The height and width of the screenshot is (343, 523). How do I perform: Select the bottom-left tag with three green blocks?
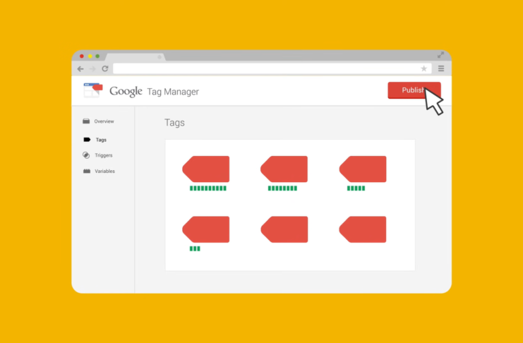click(x=207, y=229)
